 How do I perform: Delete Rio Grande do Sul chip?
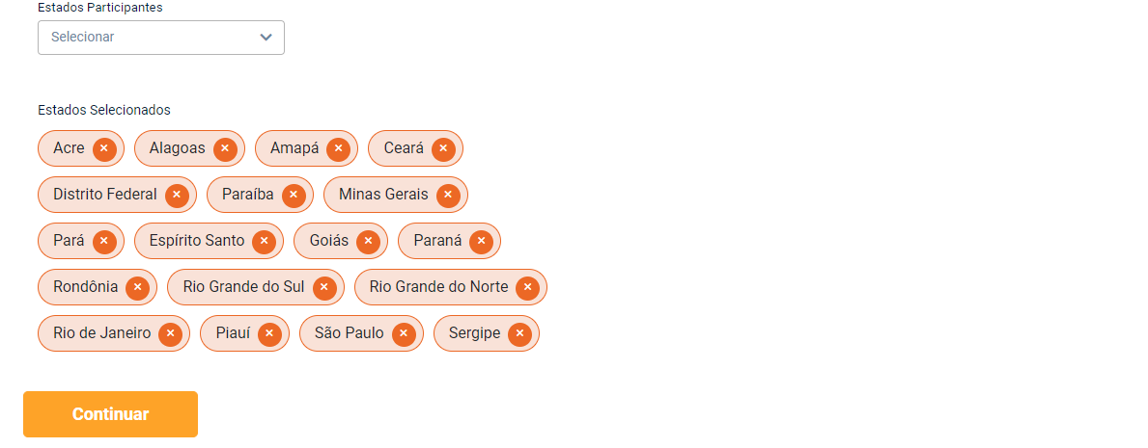[x=324, y=287]
